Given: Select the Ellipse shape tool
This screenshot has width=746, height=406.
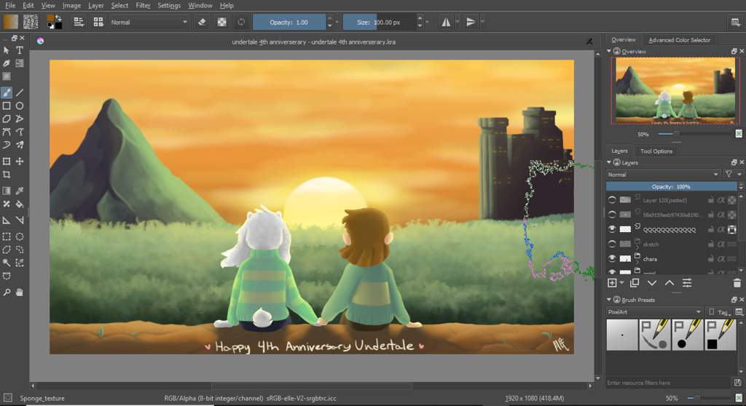Looking at the screenshot, I should tap(20, 106).
